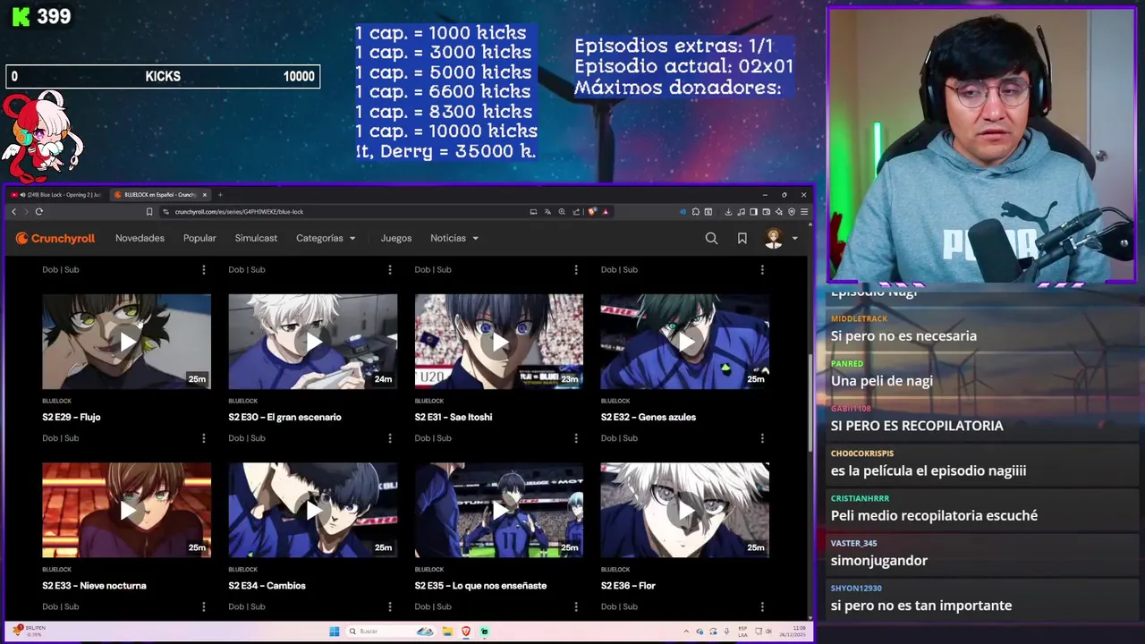Click the browser page vertical scrollbar
1145x644 pixels.
(x=810, y=402)
